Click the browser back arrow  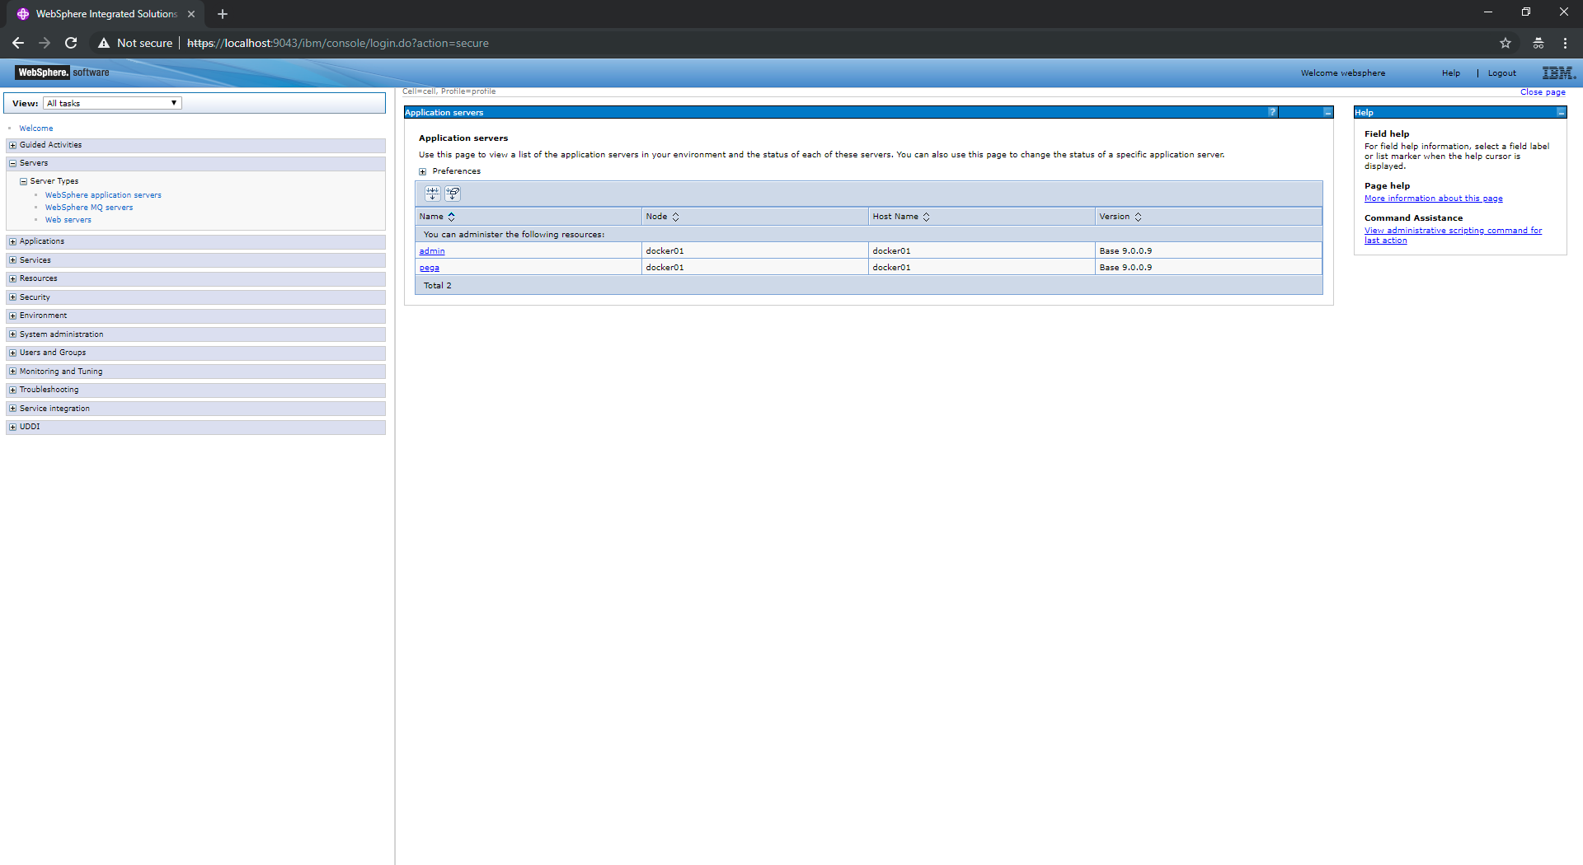(x=18, y=43)
